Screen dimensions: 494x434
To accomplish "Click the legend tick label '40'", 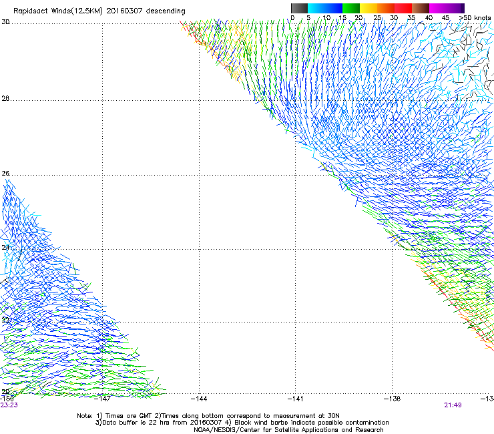I will pos(429,18).
